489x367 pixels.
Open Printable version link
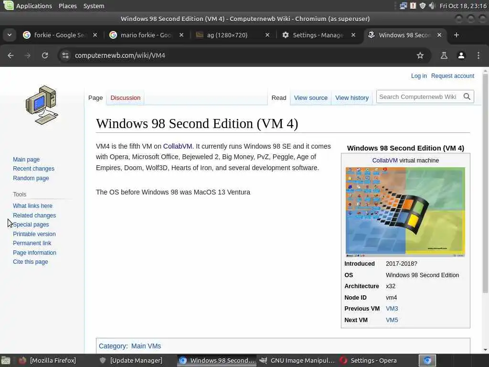point(34,234)
